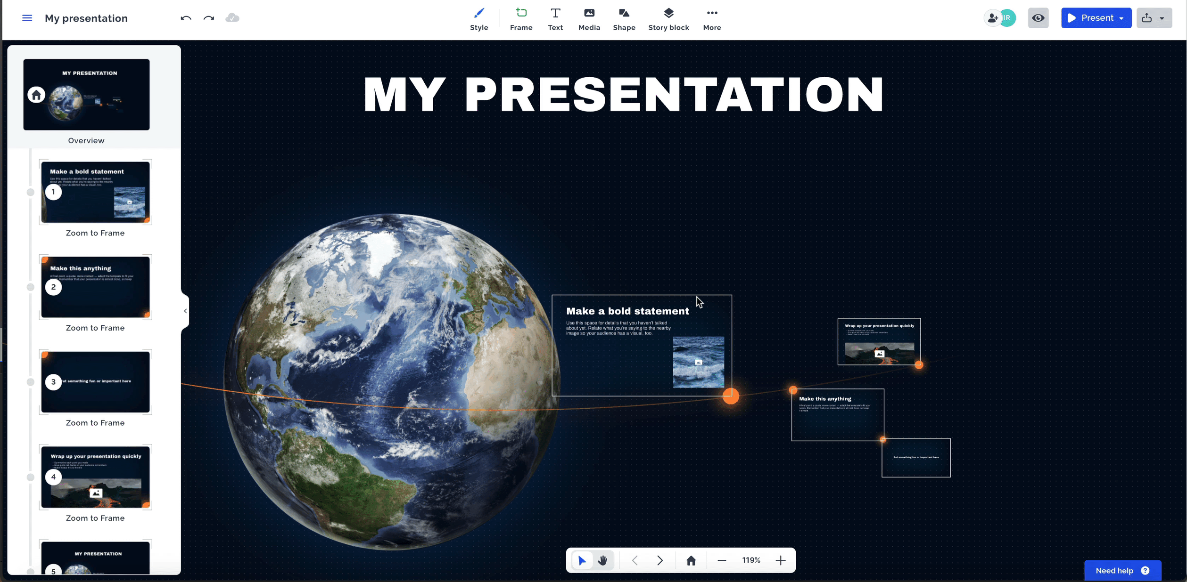This screenshot has width=1187, height=582.
Task: Select frame 1 Make a bold statement thumbnail
Action: (95, 192)
